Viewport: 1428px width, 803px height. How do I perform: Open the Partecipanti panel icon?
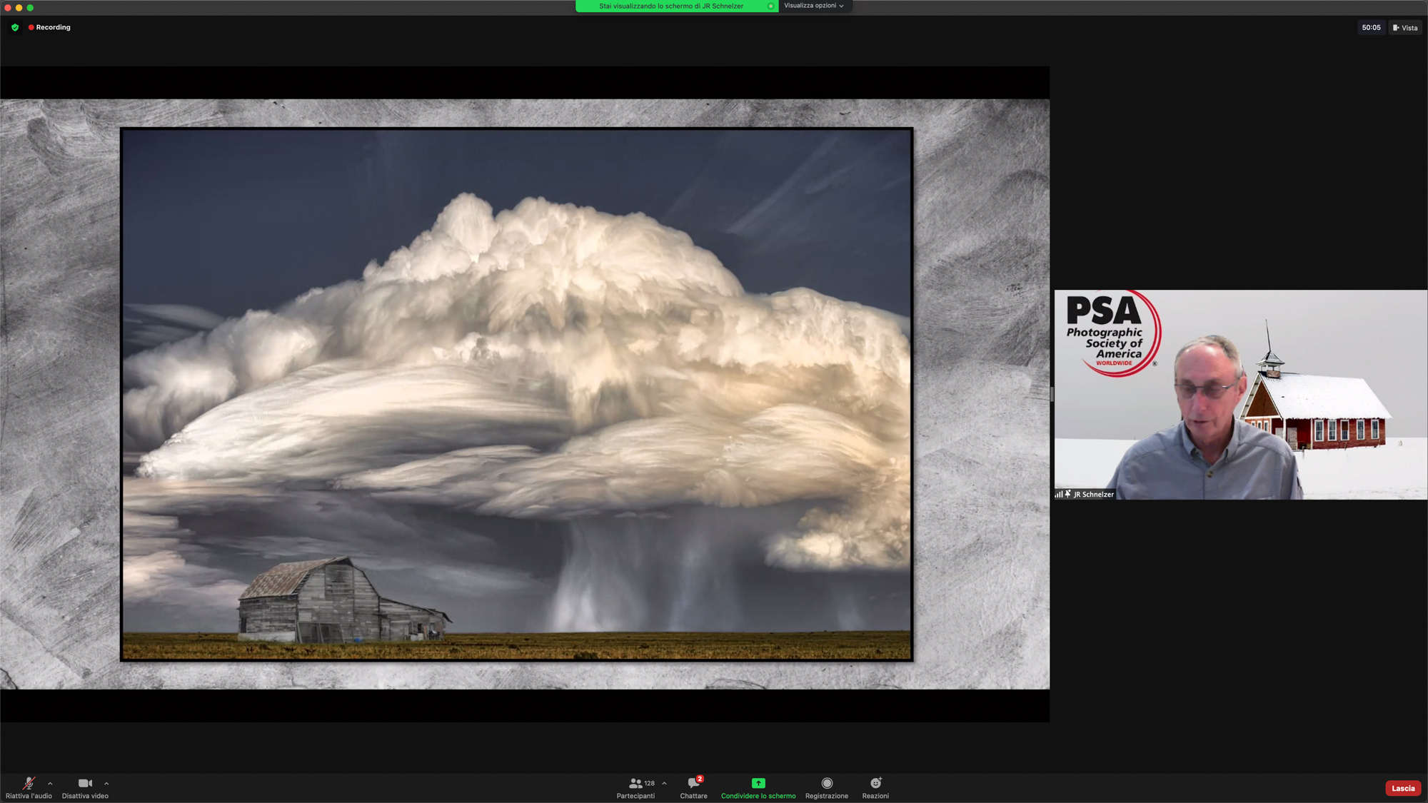pos(635,783)
